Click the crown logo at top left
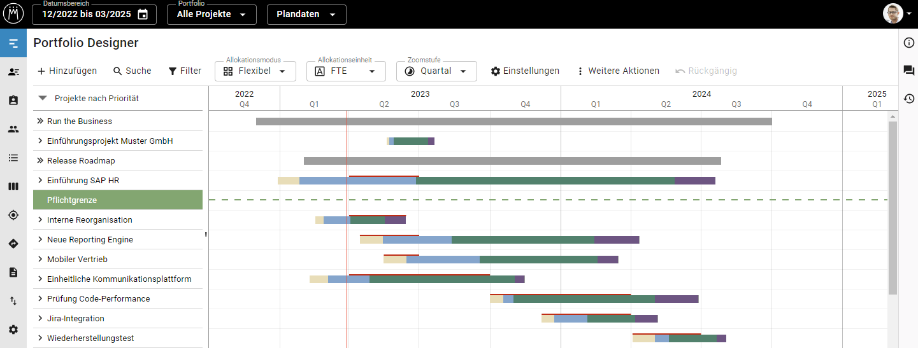 coord(13,14)
